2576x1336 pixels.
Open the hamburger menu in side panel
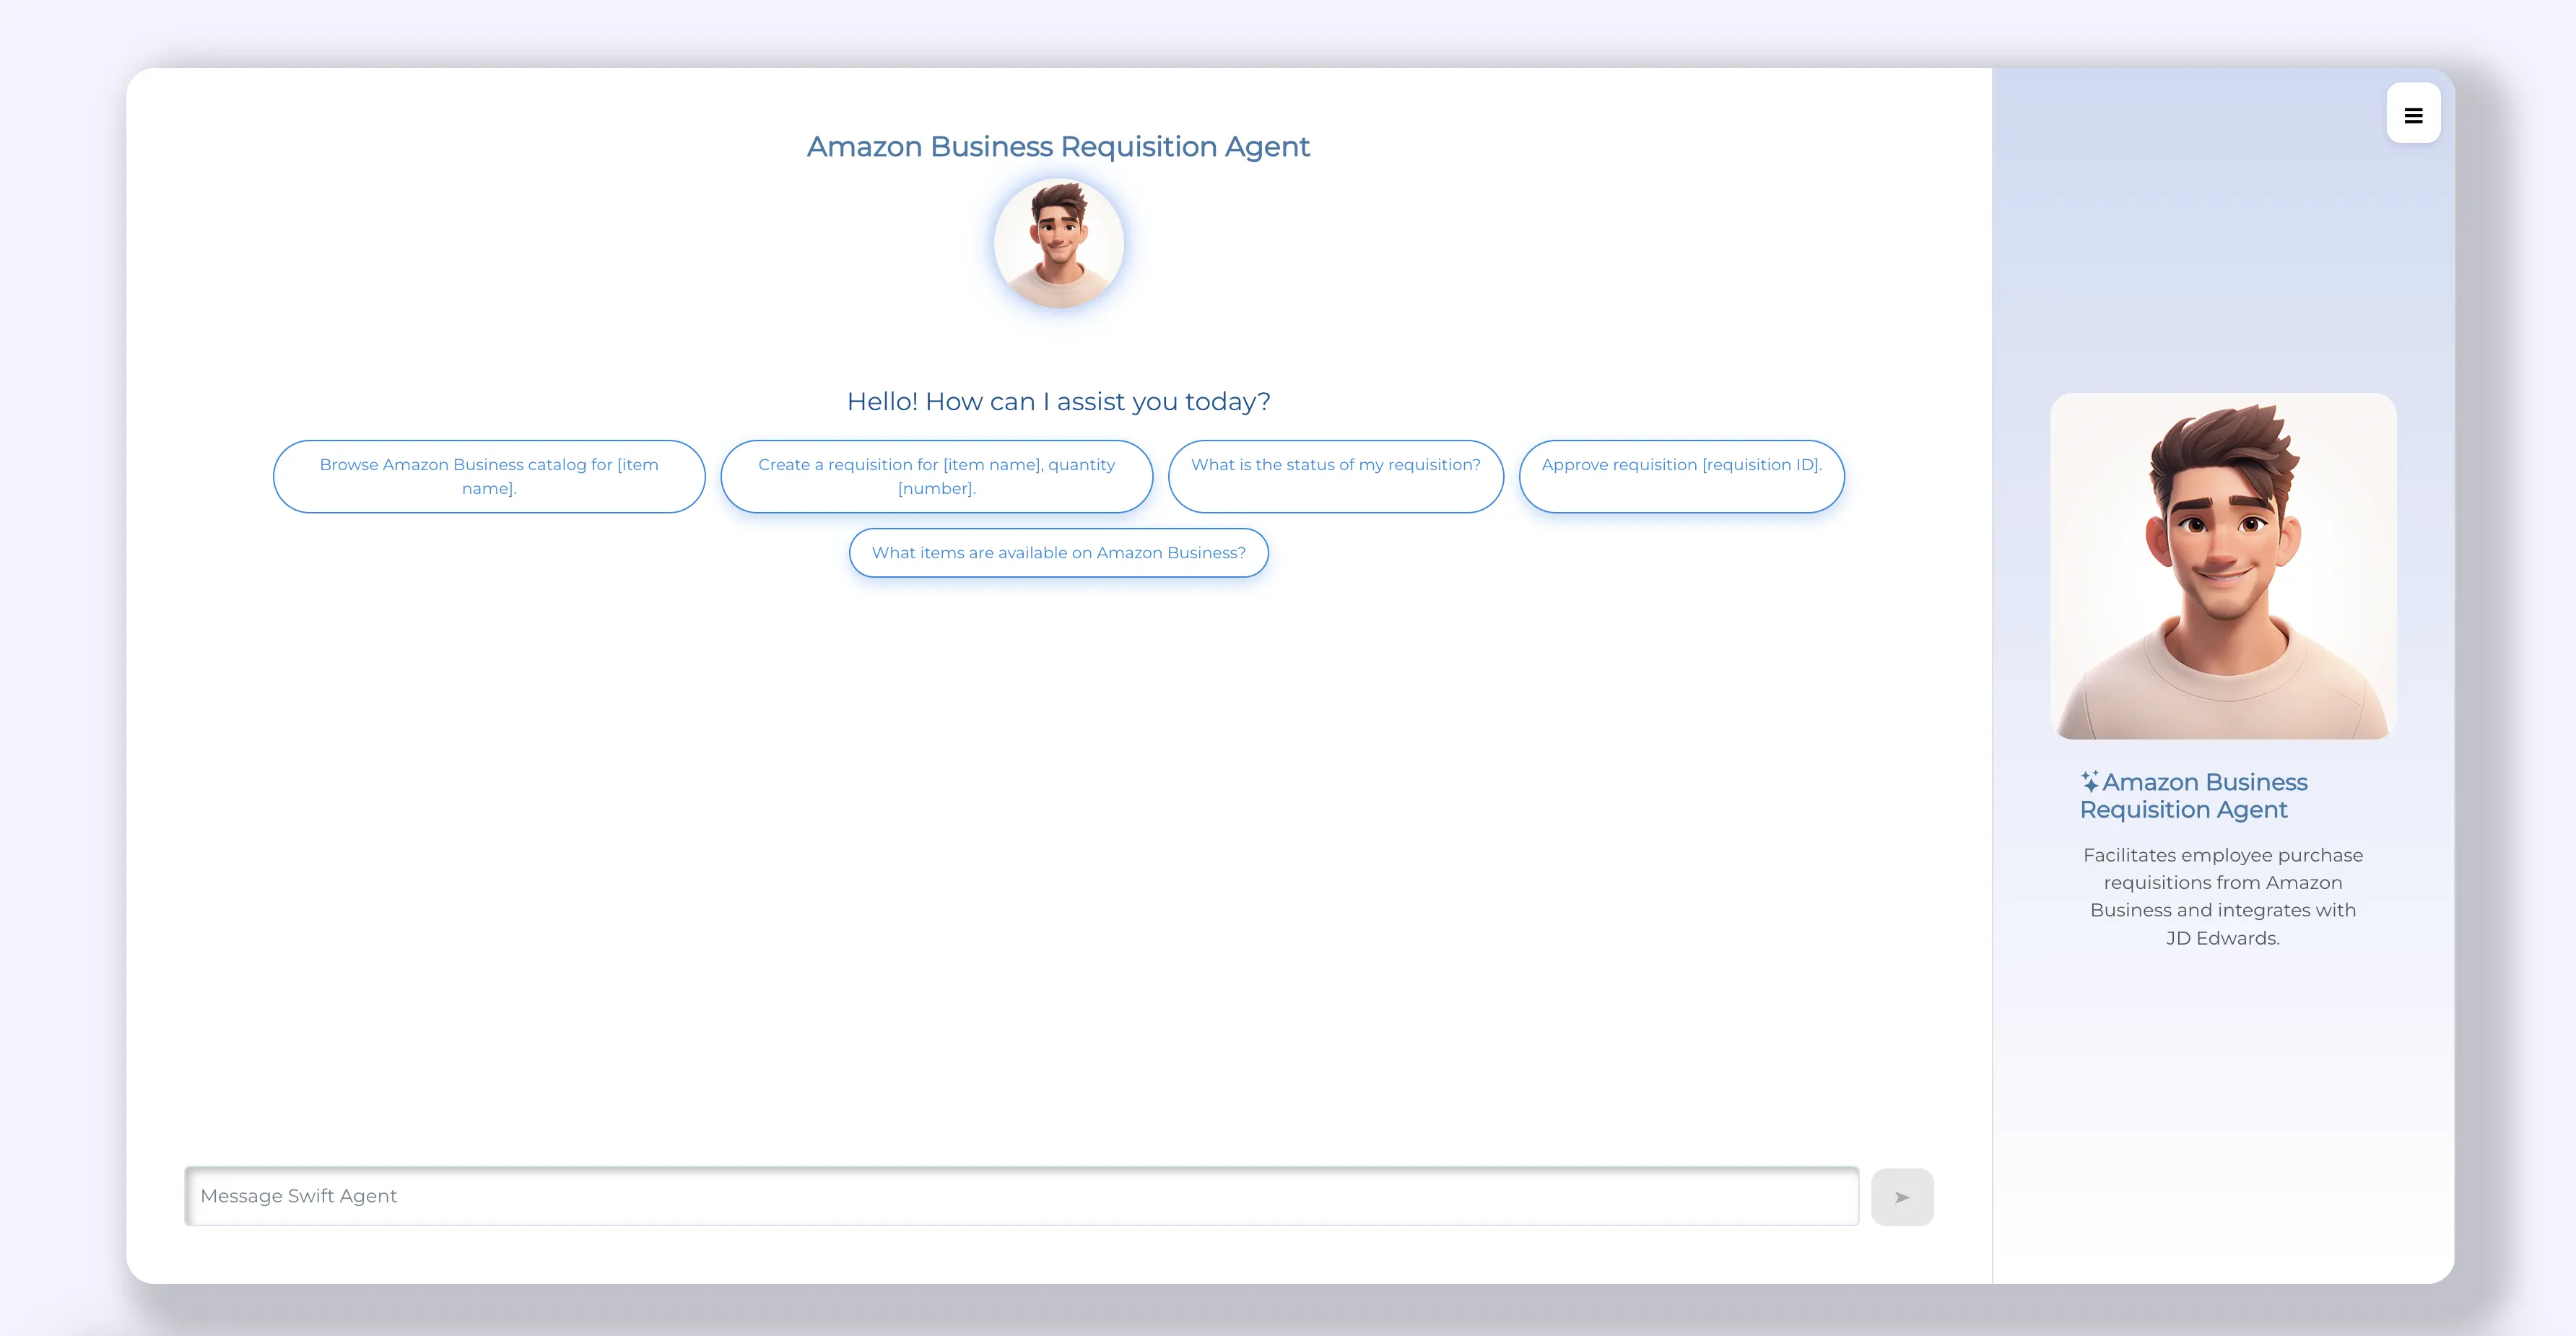click(x=2412, y=114)
